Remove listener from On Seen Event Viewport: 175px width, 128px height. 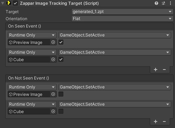pos(164,70)
